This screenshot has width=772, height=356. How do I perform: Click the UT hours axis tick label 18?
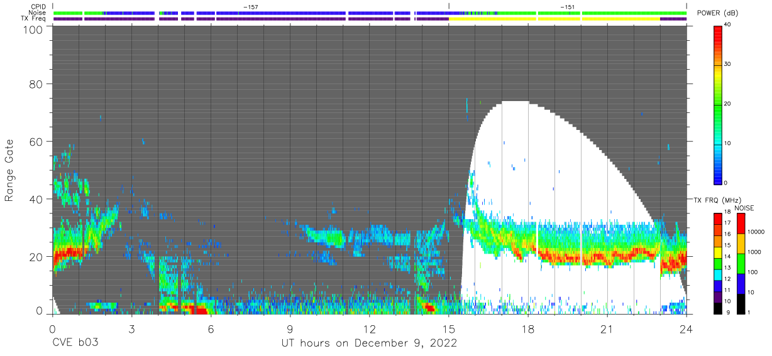[x=527, y=329]
